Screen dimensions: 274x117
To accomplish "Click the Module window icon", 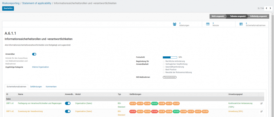I will coord(208,24).
